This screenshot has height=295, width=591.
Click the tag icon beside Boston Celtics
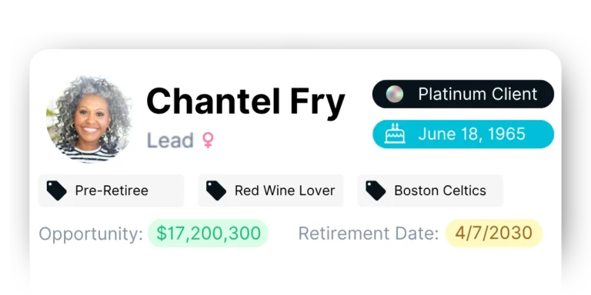pos(376,191)
